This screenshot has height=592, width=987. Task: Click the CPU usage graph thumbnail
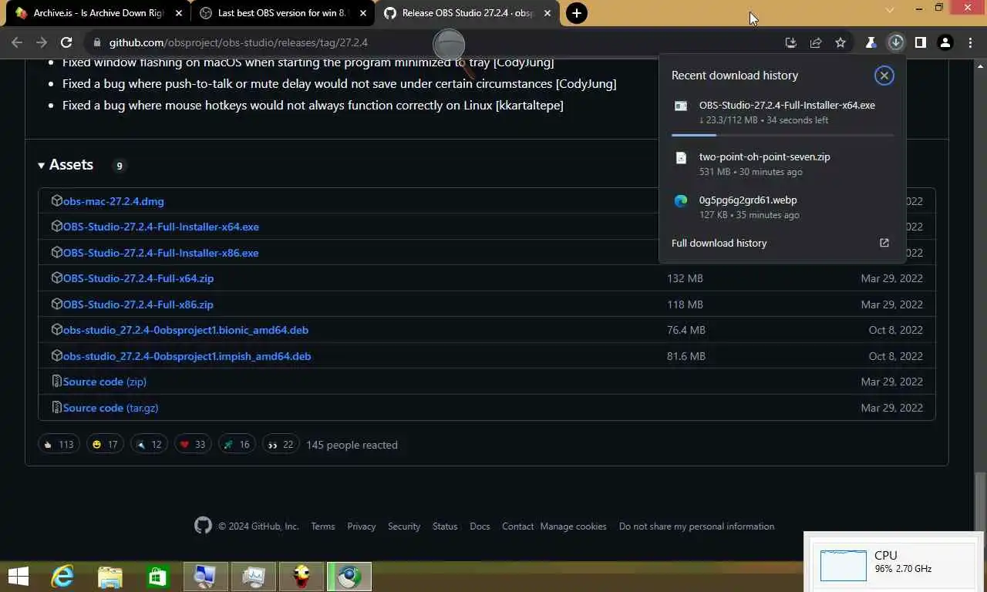[x=843, y=566]
